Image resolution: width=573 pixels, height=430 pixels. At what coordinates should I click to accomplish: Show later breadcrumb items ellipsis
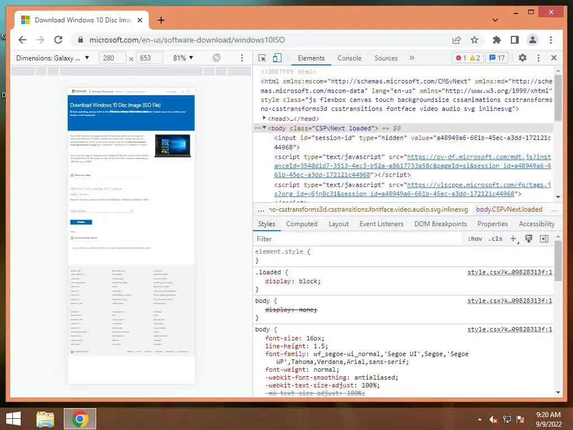click(x=555, y=210)
